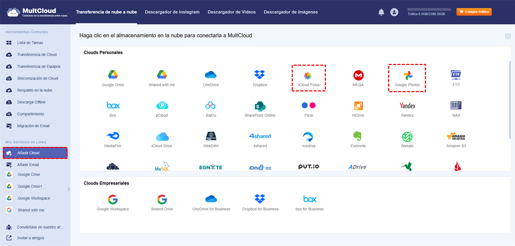Open notifications bell icon
This screenshot has height=246, width=515.
point(381,12)
